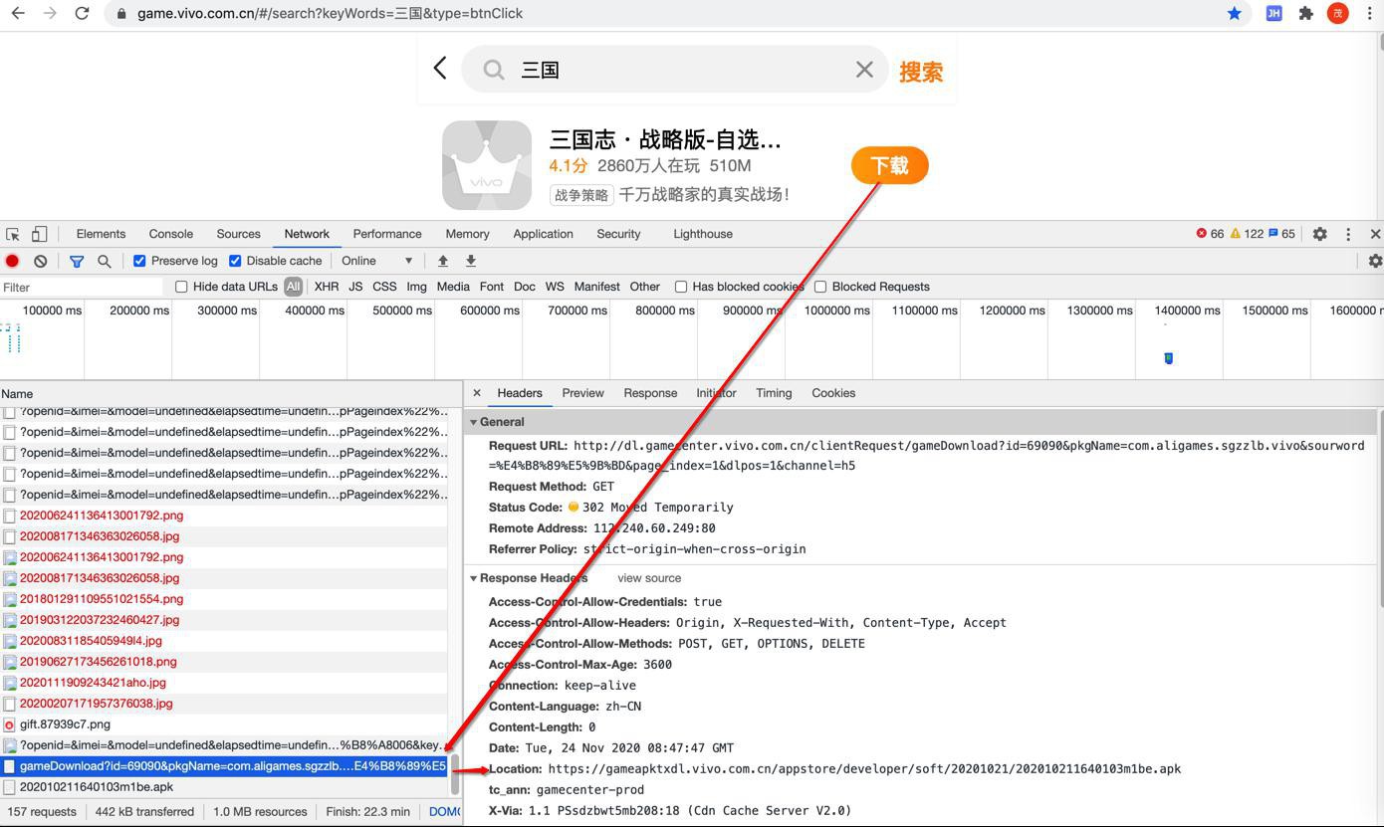Select the gameDownload?id=69090 request row
Screen dimensions: 1384x827
pyautogui.click(x=224, y=766)
